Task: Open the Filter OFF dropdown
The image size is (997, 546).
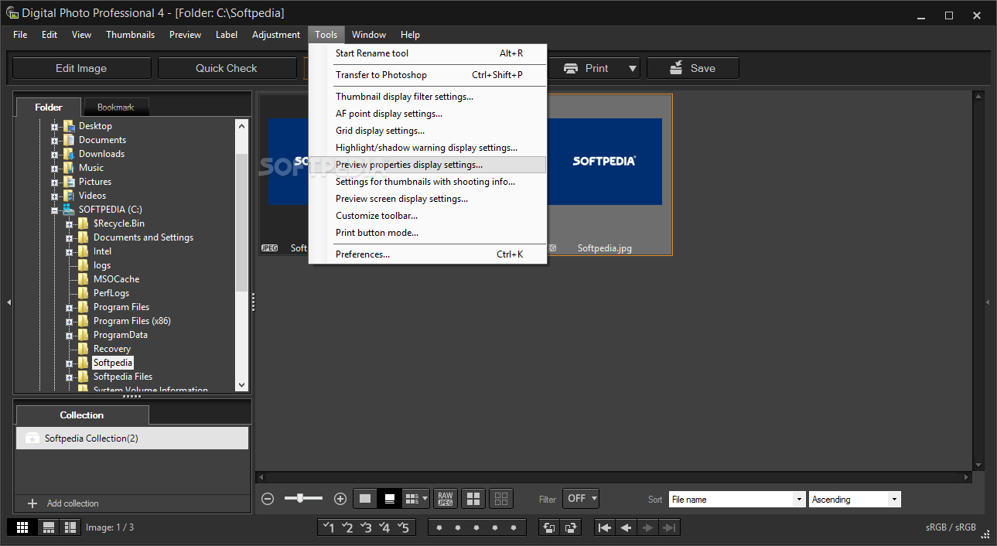Action: (x=581, y=499)
